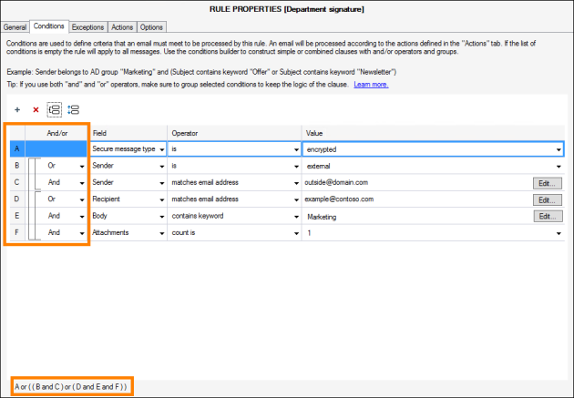Click the And/or column header

coord(56,133)
